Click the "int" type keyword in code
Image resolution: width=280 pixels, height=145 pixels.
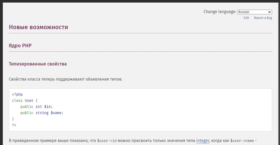pyautogui.click(x=39, y=107)
